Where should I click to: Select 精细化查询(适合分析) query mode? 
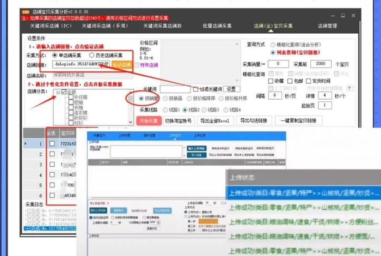coord(273,45)
